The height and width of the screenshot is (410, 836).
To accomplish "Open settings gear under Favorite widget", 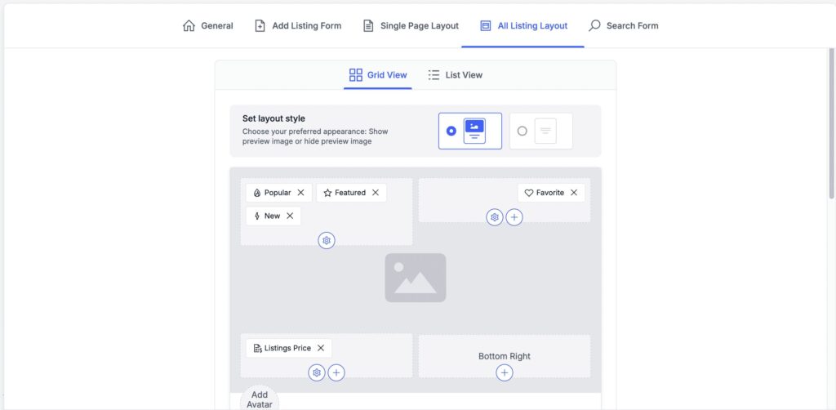I will (x=495, y=217).
